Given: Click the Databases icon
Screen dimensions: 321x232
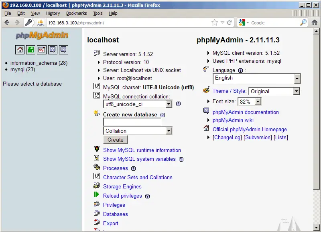Looking at the screenshot, I should tap(97, 213).
